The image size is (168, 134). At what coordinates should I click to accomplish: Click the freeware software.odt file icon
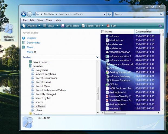[107, 64]
